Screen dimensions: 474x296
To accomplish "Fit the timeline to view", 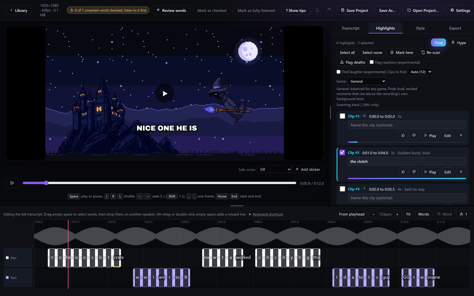I will point(408,214).
